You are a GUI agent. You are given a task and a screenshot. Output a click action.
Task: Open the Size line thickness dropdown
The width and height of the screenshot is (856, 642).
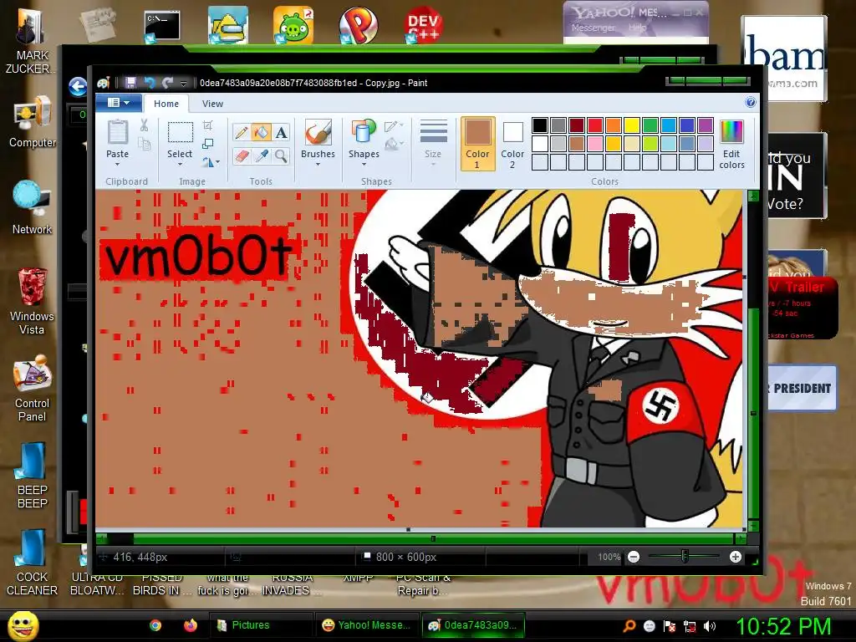(434, 144)
